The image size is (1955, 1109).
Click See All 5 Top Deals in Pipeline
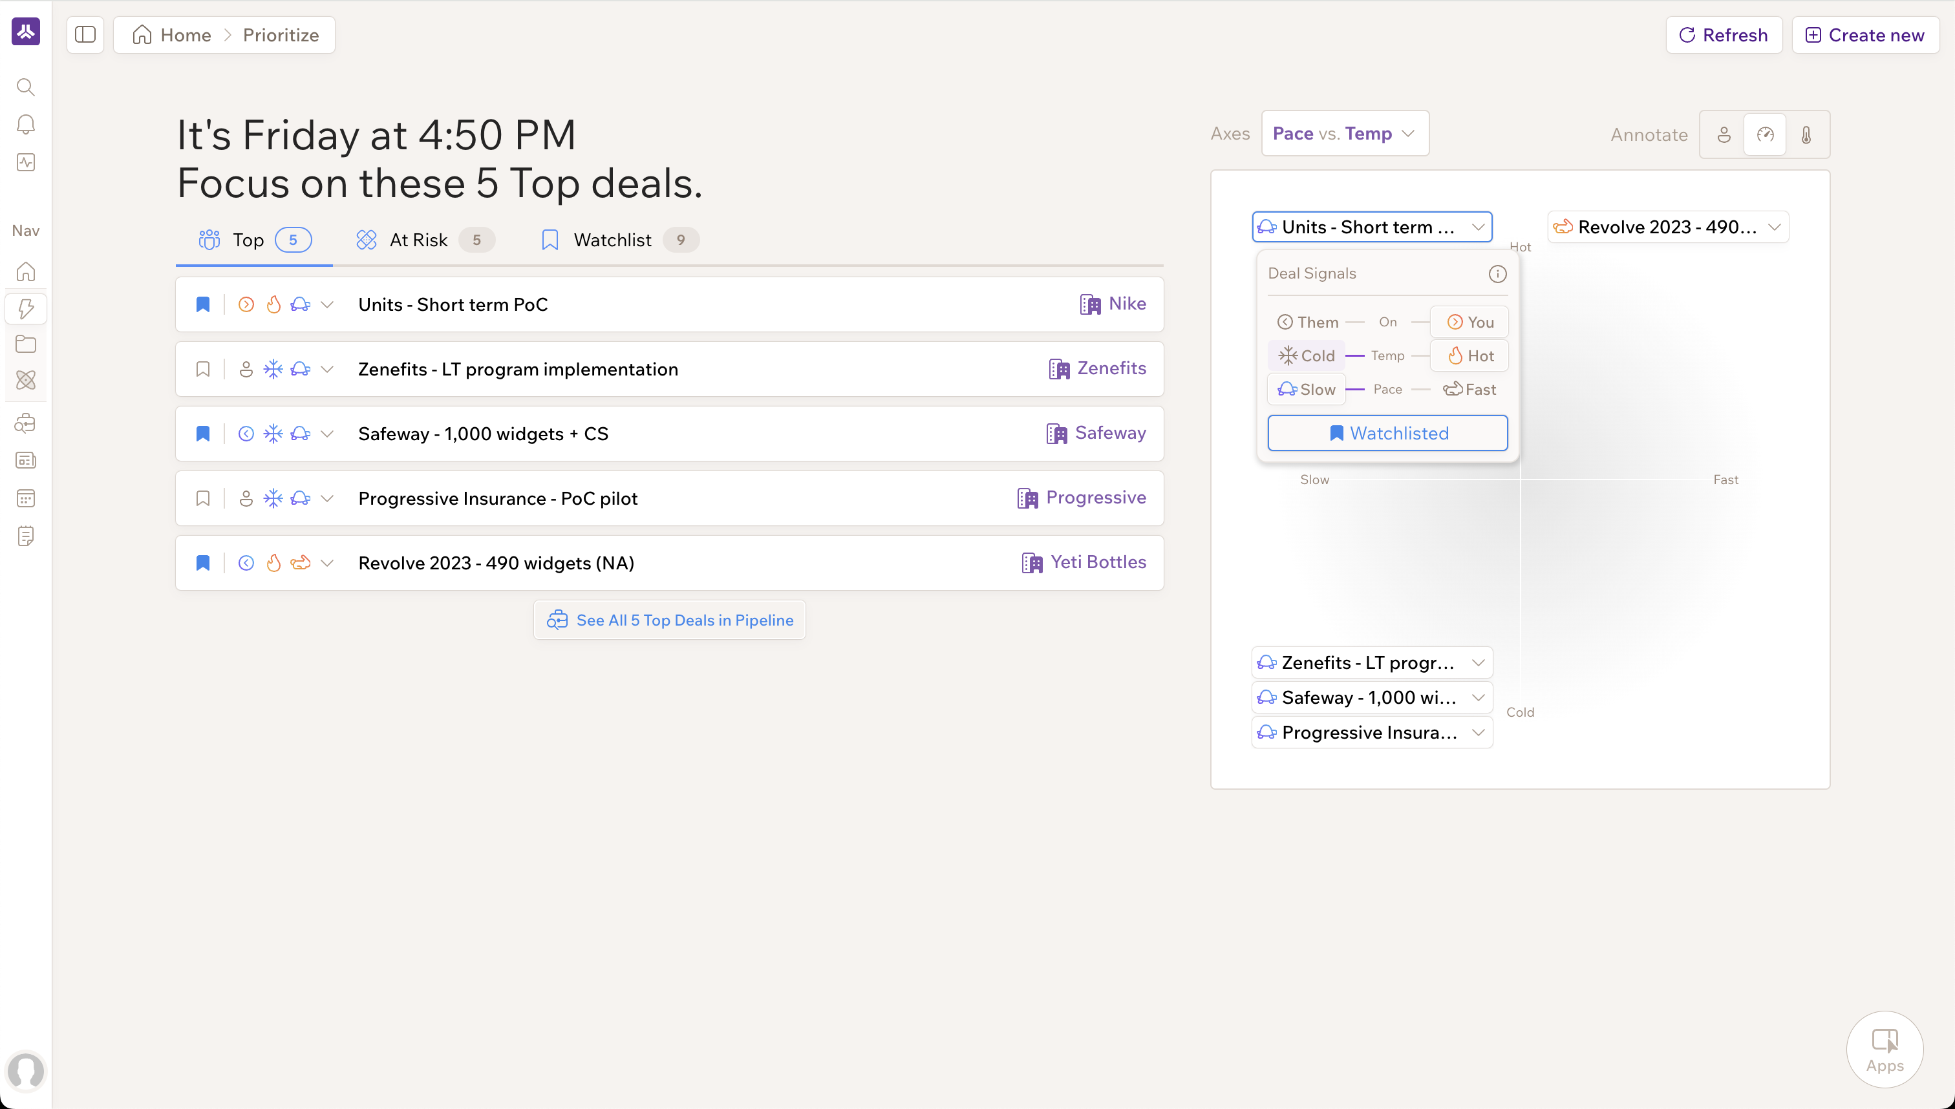[669, 620]
